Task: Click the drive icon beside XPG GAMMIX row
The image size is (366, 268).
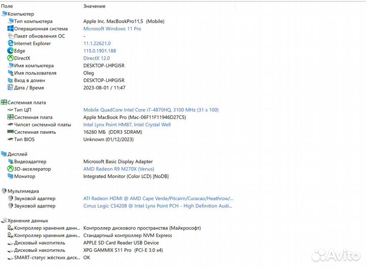Action: [10, 250]
